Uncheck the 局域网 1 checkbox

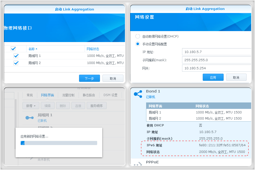tap(16, 56)
